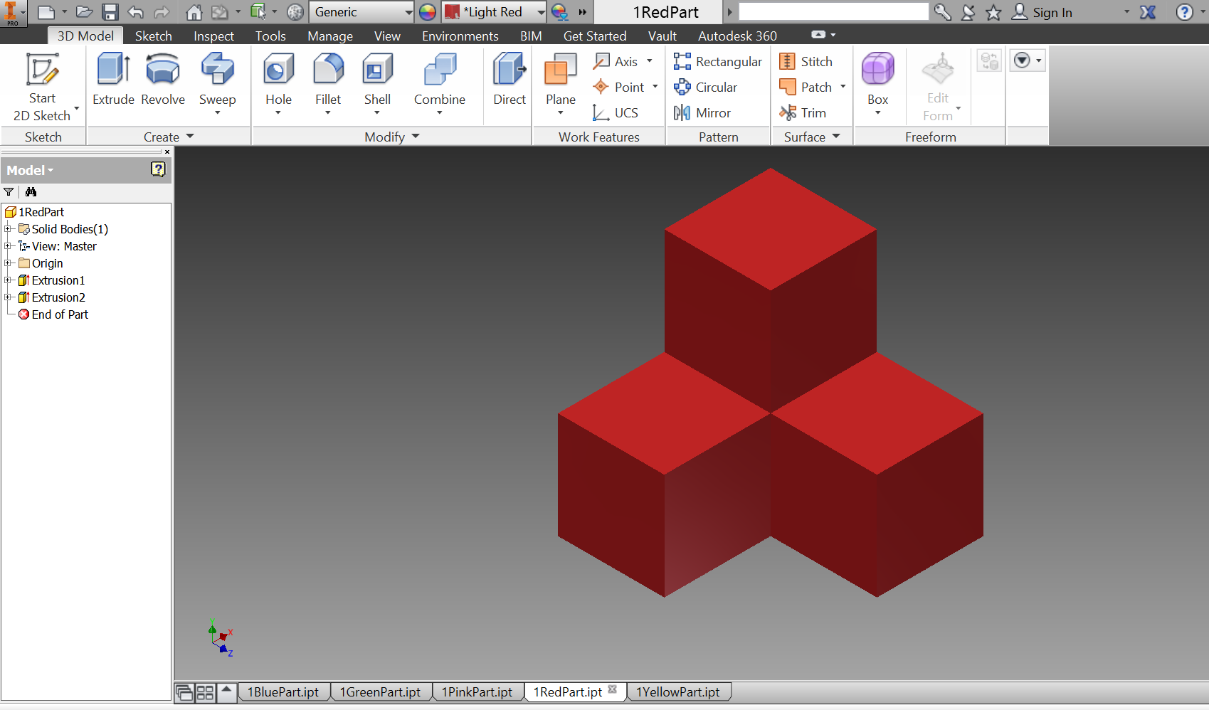The image size is (1209, 710).
Task: Expand Solid Bodies in the model tree
Action: click(x=9, y=229)
